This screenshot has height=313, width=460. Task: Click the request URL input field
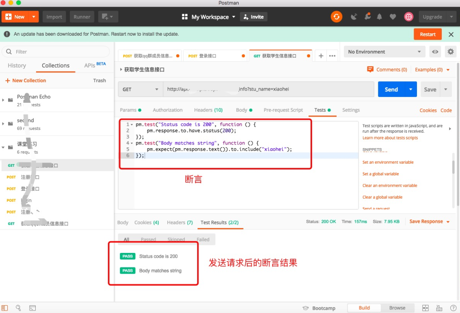[x=268, y=89]
